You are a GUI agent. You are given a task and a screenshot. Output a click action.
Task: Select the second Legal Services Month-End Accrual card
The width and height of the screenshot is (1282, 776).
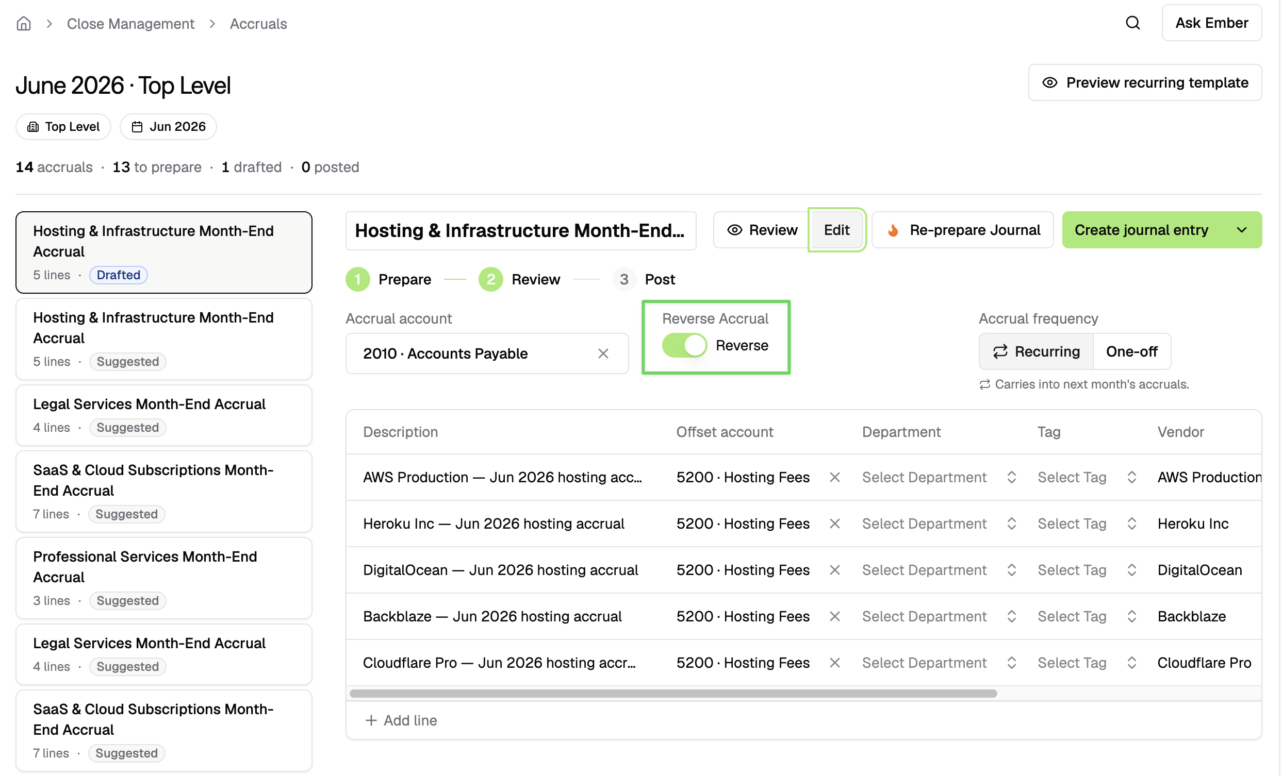pos(164,655)
